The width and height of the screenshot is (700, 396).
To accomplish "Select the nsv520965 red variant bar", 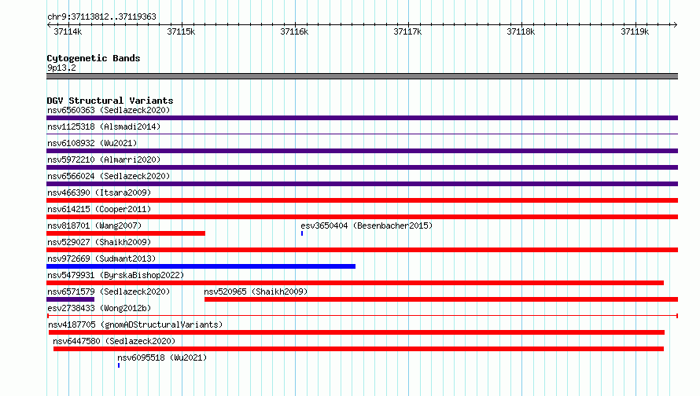I will point(441,299).
